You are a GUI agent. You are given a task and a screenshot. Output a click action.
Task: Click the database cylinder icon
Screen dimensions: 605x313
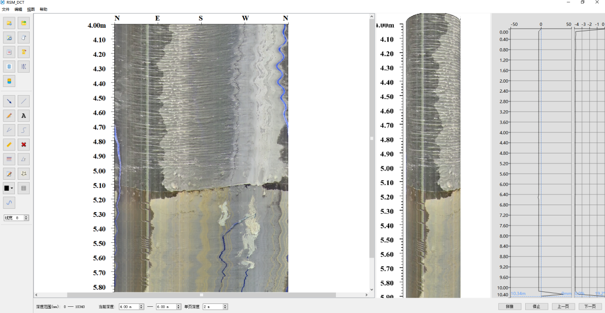click(9, 81)
